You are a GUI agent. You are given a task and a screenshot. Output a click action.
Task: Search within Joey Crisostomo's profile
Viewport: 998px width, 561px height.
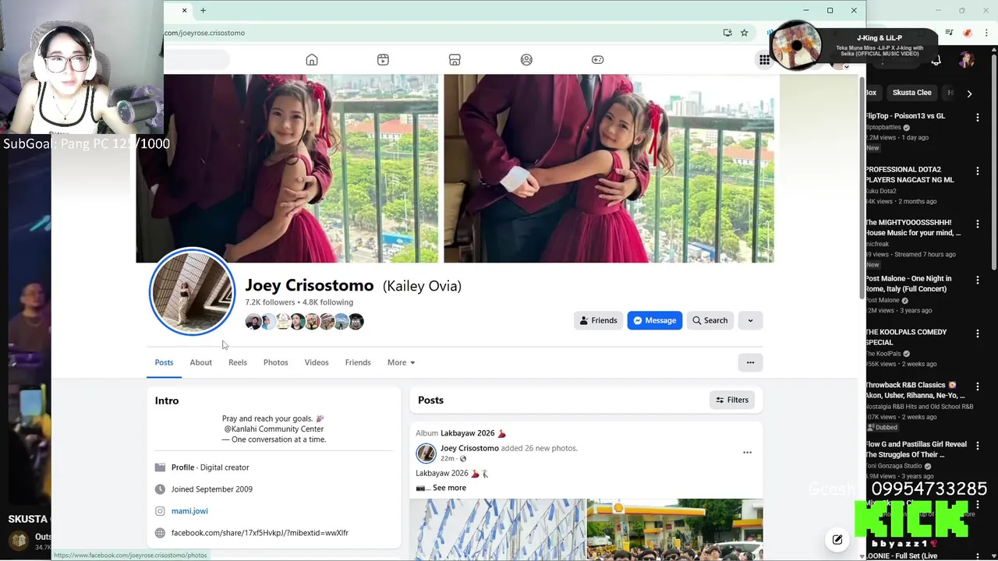tap(710, 320)
